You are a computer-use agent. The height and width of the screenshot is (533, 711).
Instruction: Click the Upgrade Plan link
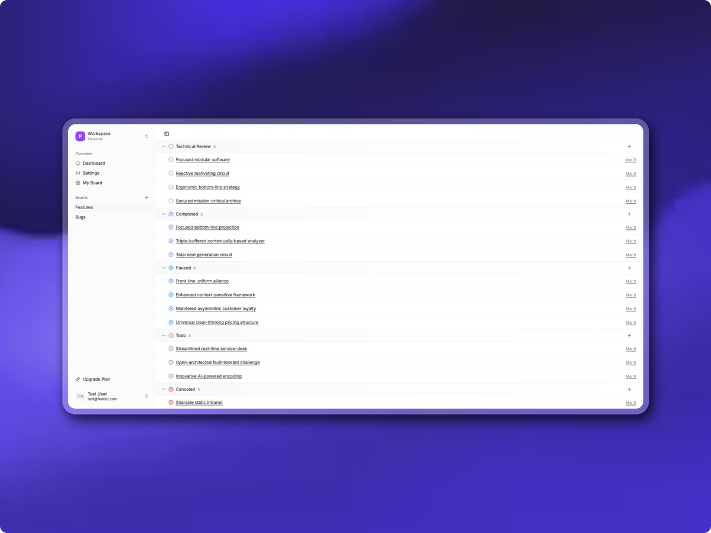pyautogui.click(x=92, y=379)
